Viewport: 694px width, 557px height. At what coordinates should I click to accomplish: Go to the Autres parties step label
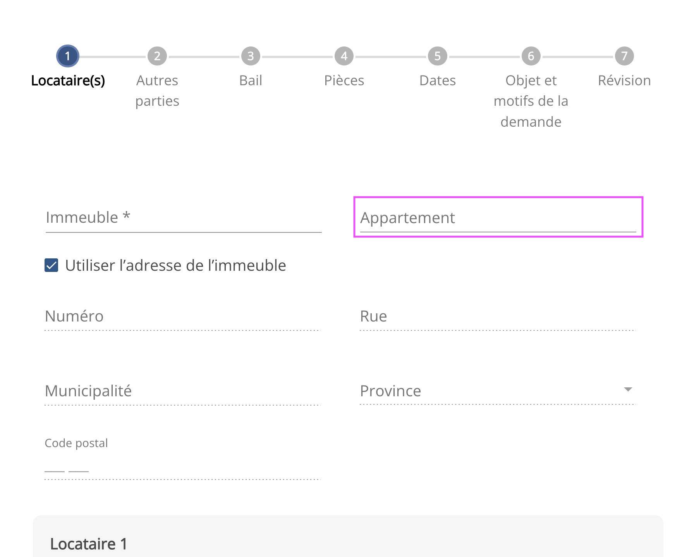(x=157, y=91)
